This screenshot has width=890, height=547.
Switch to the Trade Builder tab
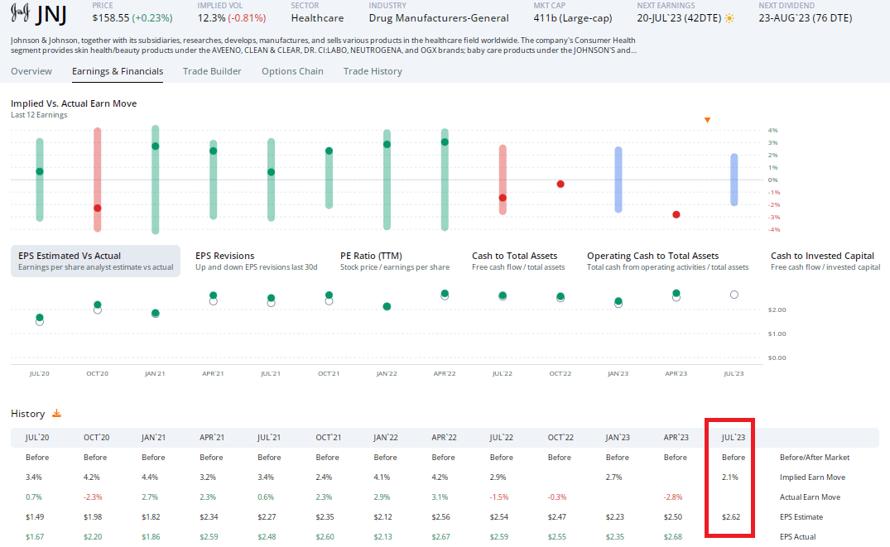click(x=212, y=71)
